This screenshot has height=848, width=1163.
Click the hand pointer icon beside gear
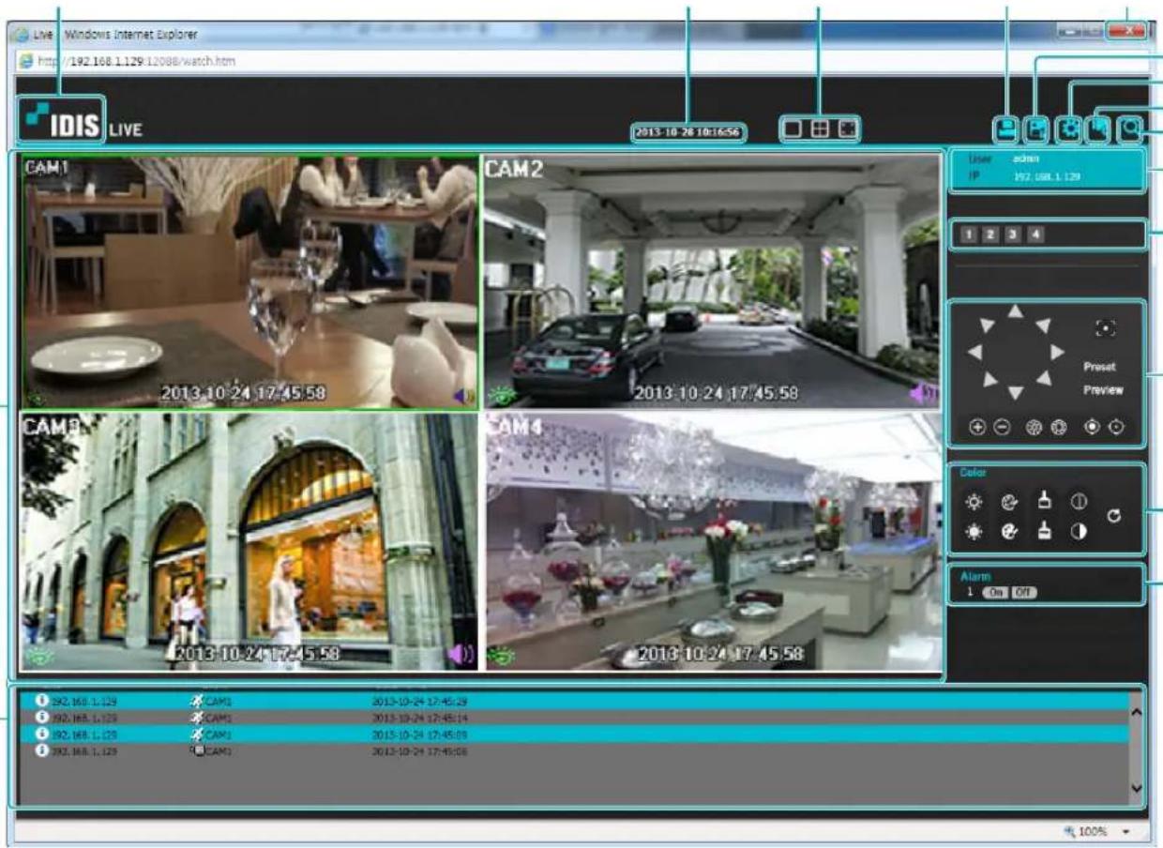1097,129
